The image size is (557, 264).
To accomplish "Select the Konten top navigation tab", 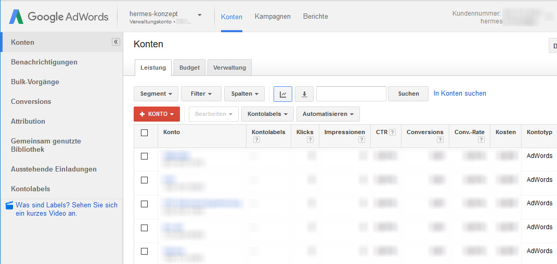I will (x=231, y=17).
